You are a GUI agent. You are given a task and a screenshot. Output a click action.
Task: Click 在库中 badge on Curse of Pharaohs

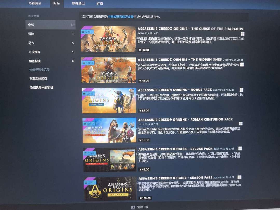point(87,32)
